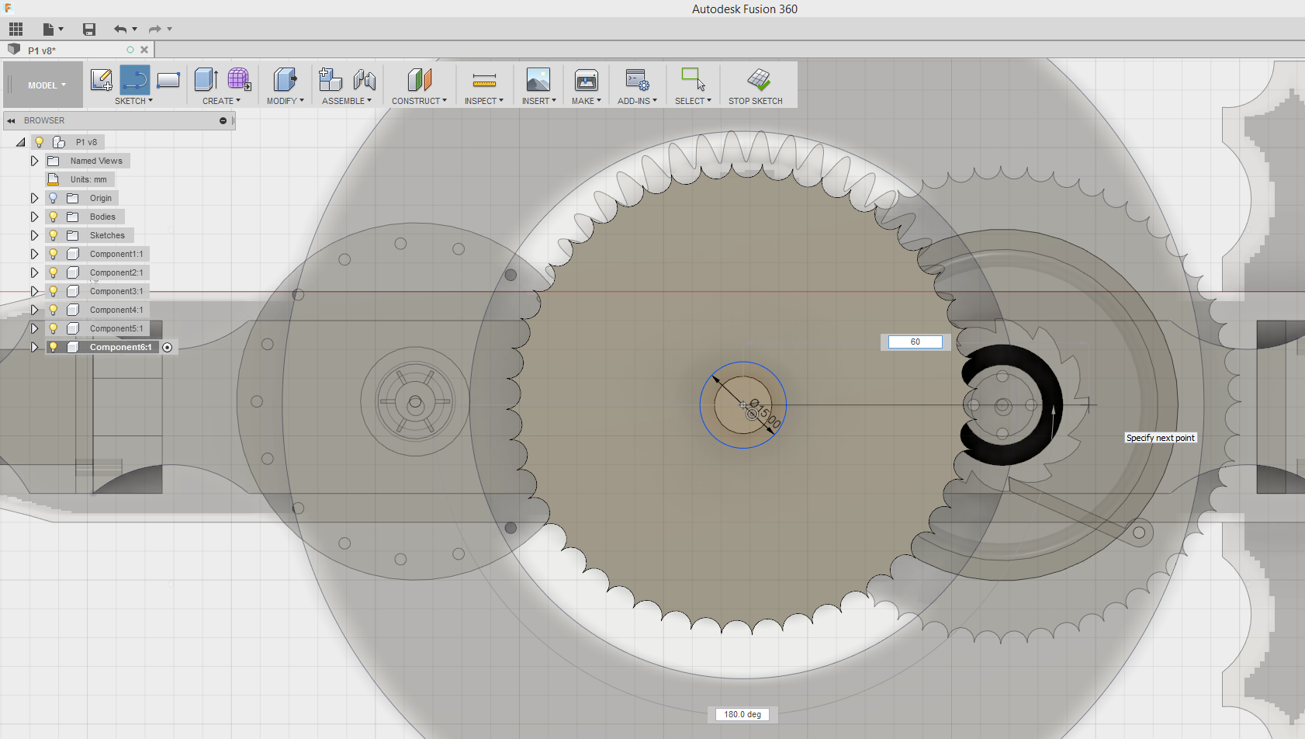Viewport: 1305px width, 739px height.
Task: Click the diameter 15.00 dimension label
Action: click(765, 414)
